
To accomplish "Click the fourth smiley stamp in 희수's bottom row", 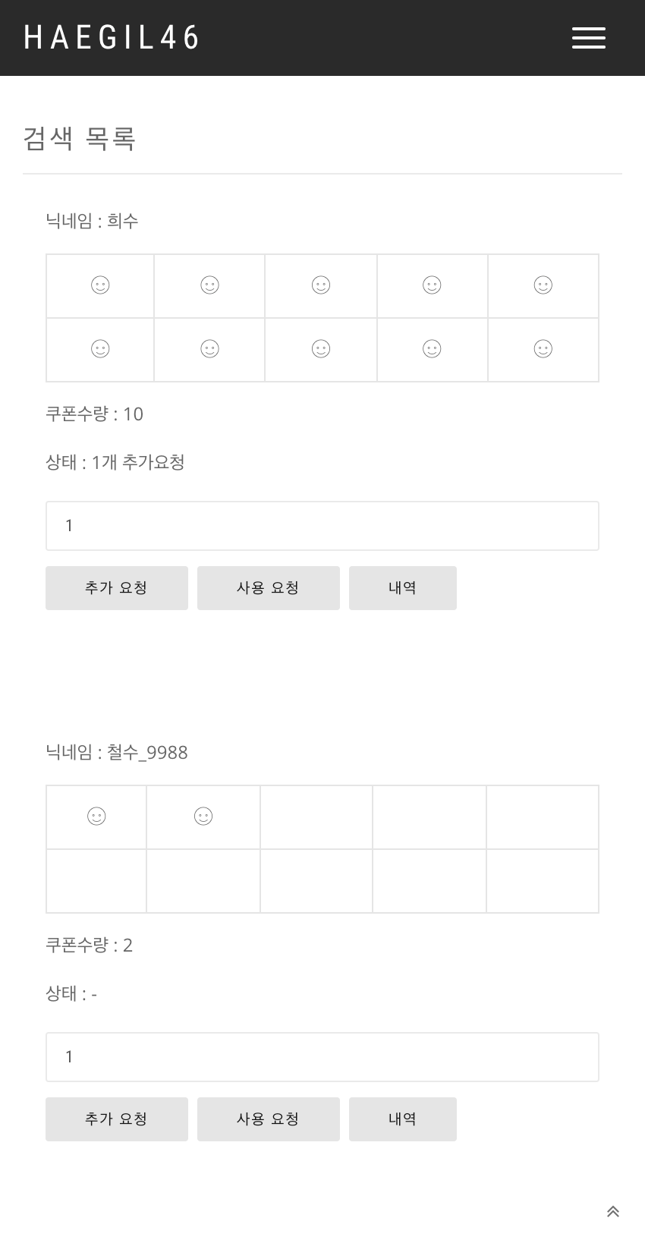I will [x=432, y=349].
